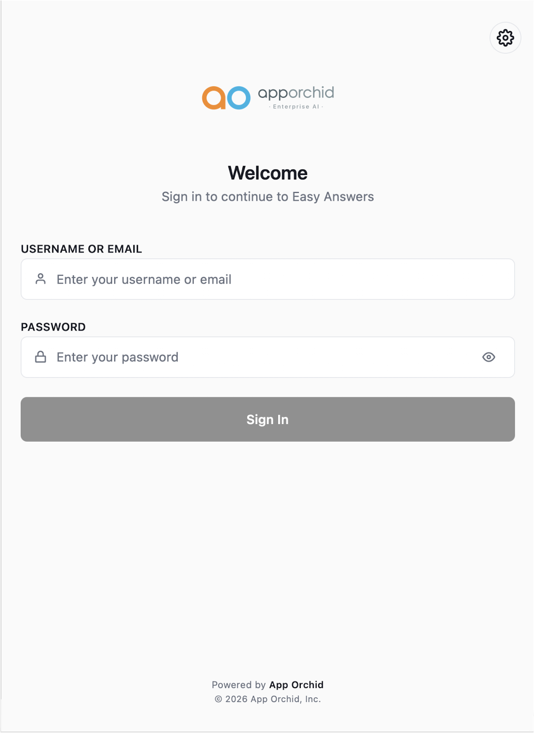Click the copyright symbol in the footer
The image size is (534, 733).
pos(218,699)
